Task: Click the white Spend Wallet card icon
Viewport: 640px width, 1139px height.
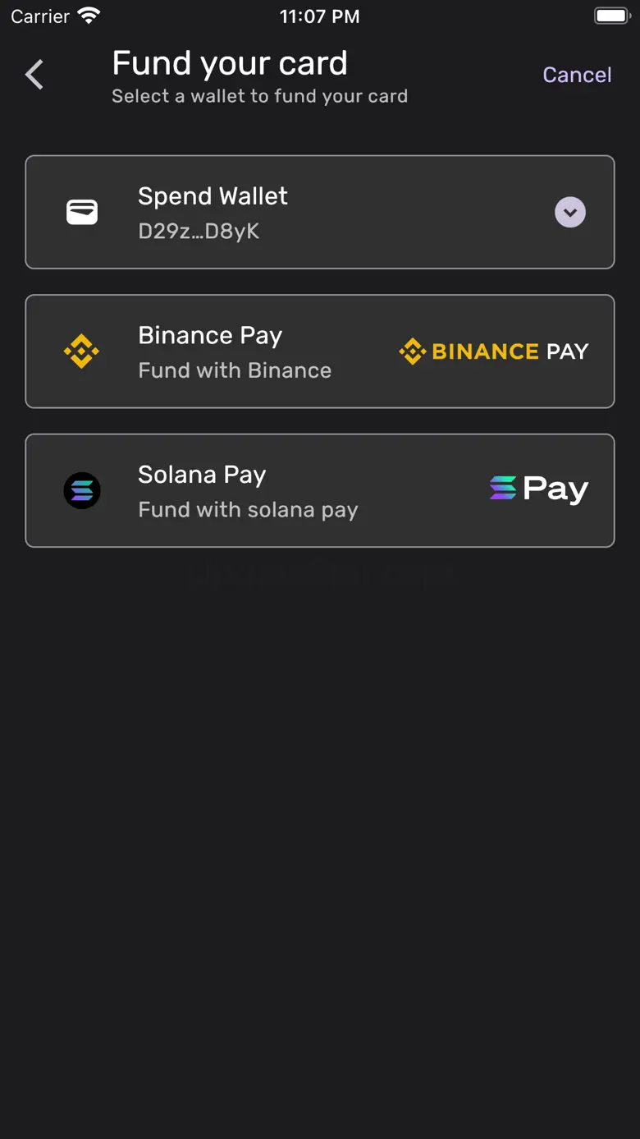Action: pyautogui.click(x=82, y=213)
